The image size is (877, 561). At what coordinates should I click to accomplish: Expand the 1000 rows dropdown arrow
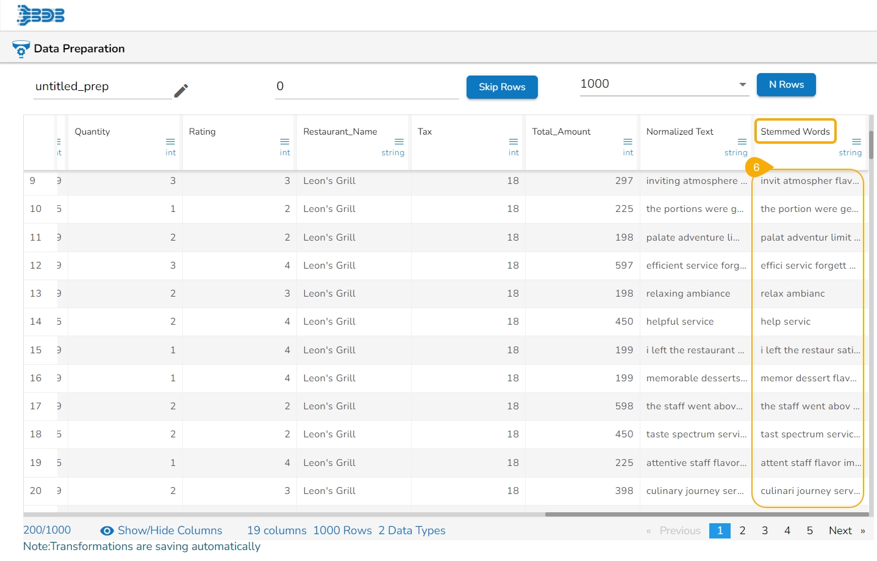click(x=742, y=85)
